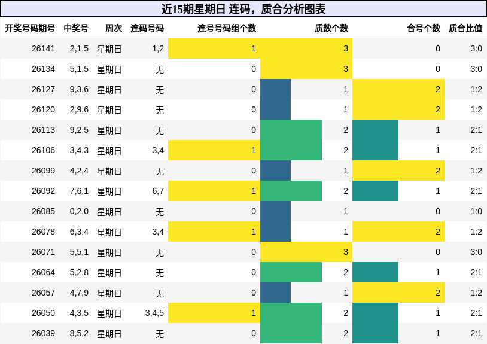
Task: Click group count 0 in row 26039
Action: coord(254,333)
